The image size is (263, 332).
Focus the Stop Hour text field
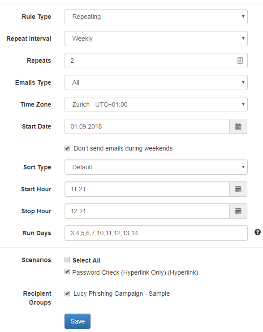pos(147,211)
